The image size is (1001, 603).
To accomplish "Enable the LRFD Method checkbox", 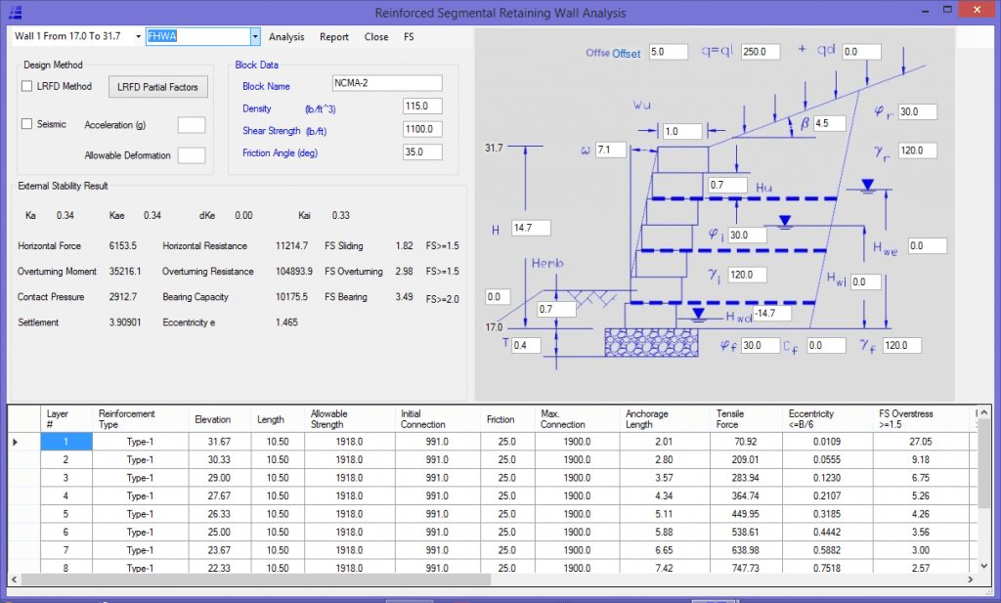I will coord(26,86).
